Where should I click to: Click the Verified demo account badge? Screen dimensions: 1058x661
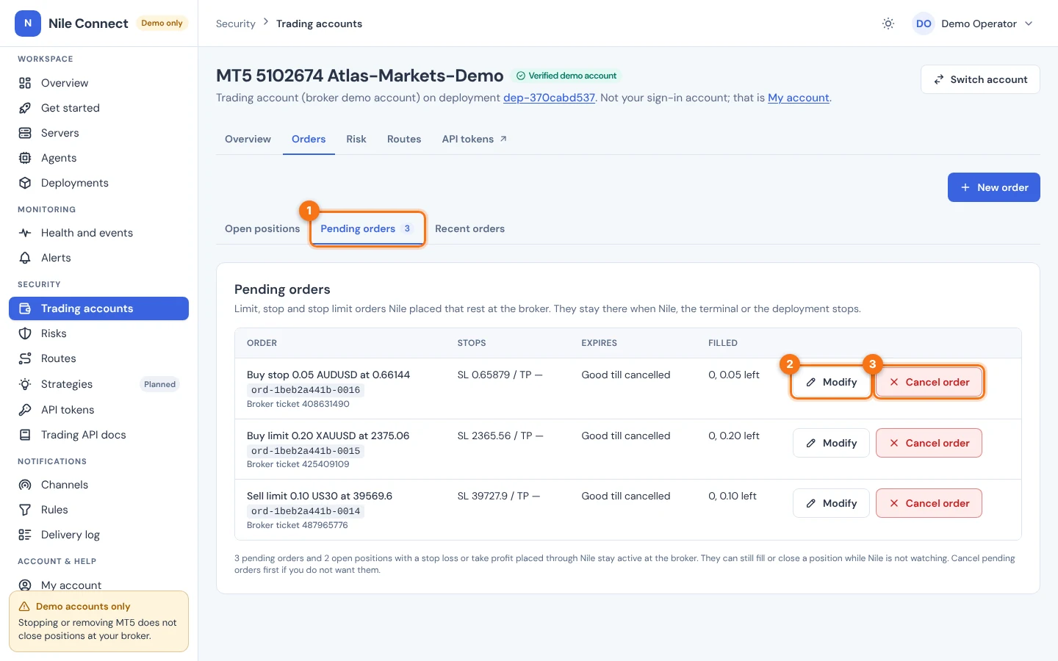coord(566,76)
